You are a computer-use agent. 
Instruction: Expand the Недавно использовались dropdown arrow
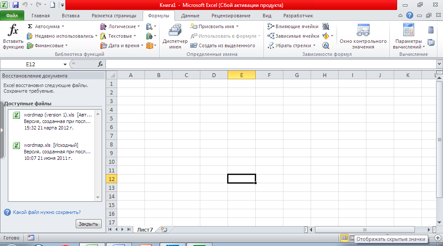96,36
